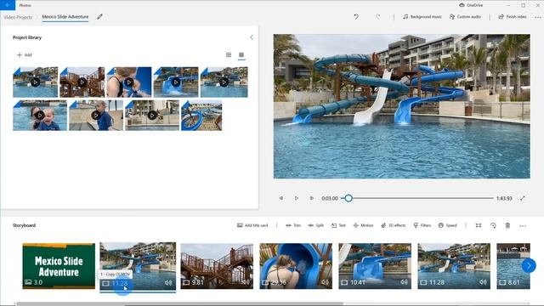Go back with the Photos back arrow
This screenshot has width=544, height=306.
click(8, 5)
